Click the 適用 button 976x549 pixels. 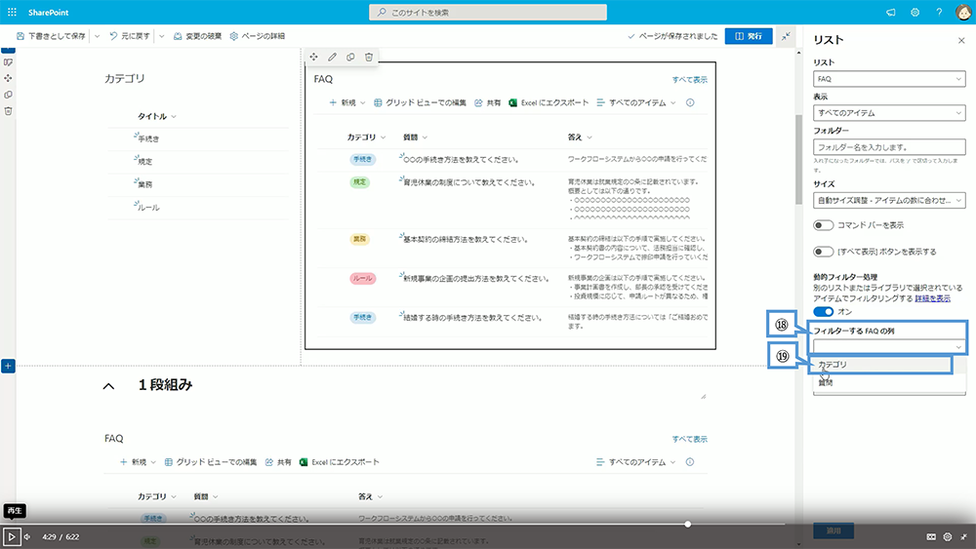pos(833,530)
